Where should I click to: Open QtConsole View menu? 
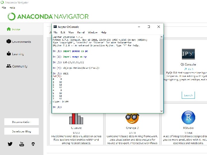coord(71,32)
